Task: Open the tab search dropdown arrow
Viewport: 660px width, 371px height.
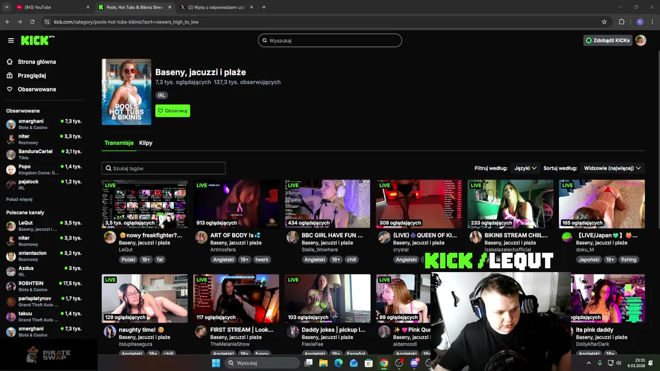Action: (x=7, y=7)
